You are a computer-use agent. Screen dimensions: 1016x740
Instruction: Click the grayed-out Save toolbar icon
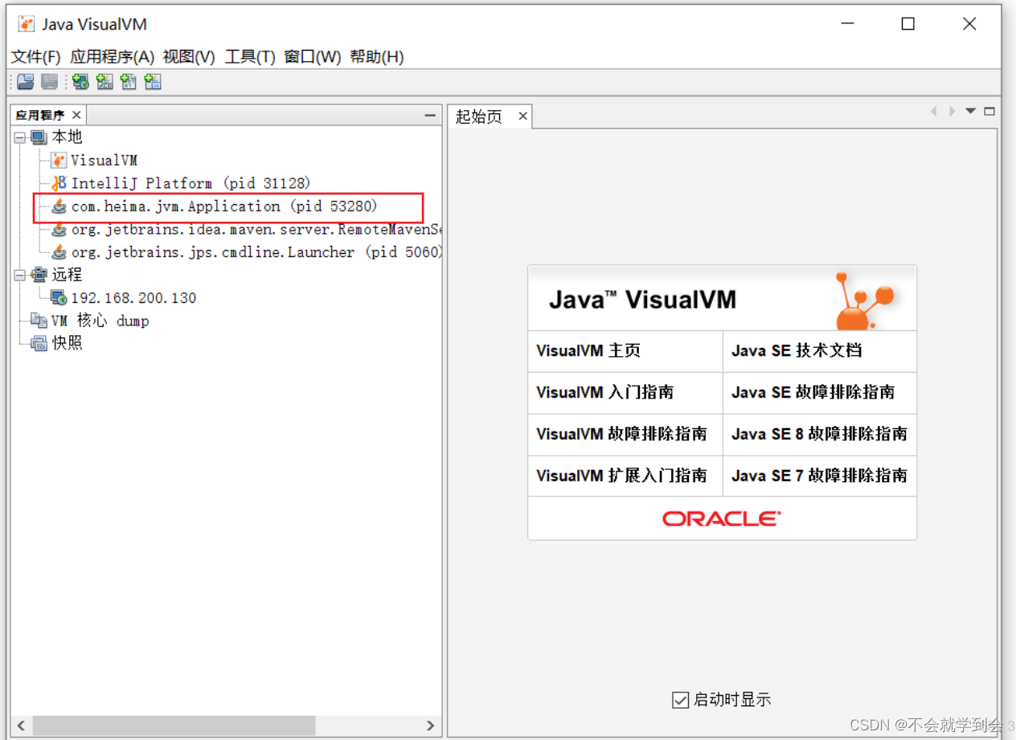tap(49, 81)
